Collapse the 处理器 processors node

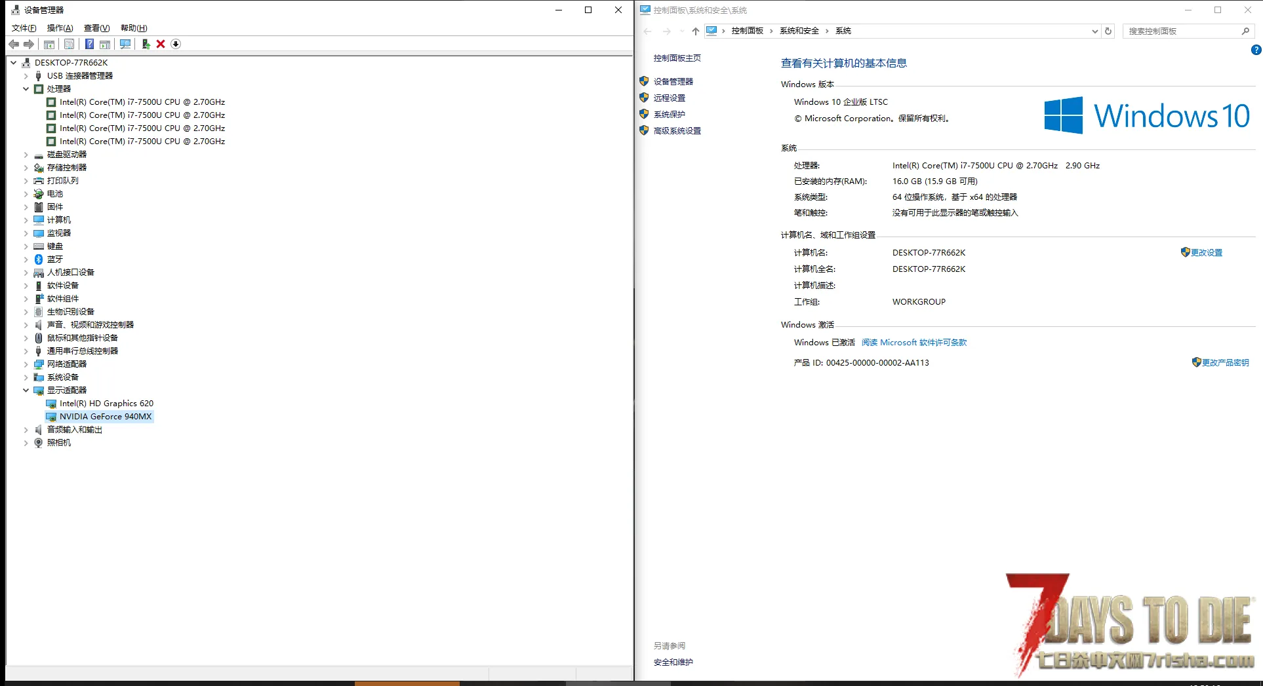coord(26,89)
